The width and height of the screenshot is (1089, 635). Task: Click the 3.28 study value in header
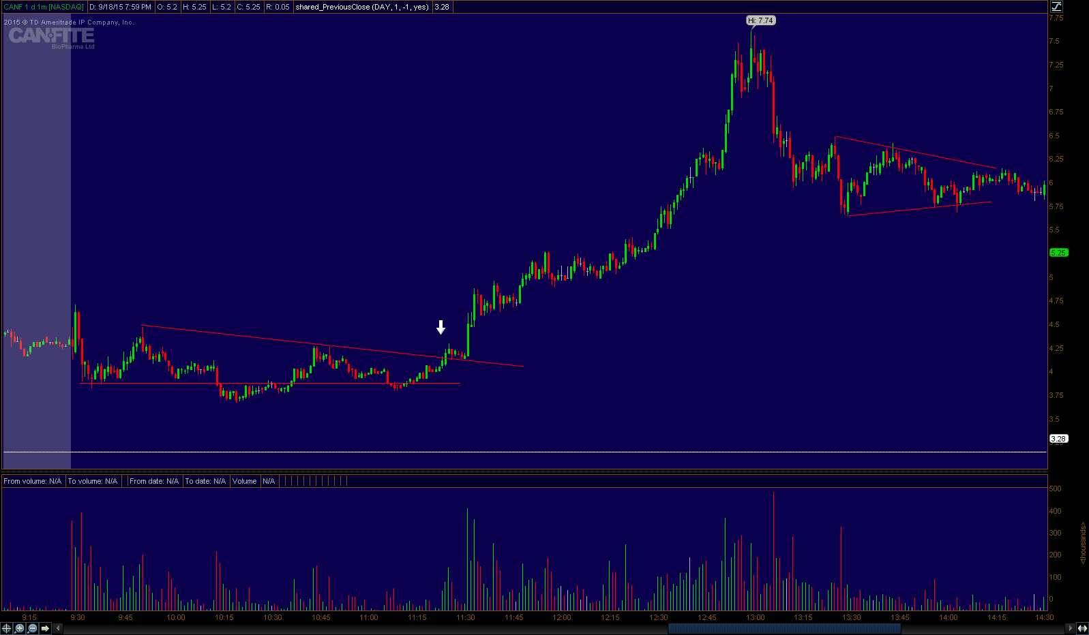tap(442, 7)
